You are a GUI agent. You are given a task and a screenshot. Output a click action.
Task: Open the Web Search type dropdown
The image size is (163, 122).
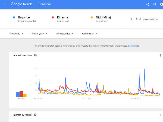coord(89,34)
